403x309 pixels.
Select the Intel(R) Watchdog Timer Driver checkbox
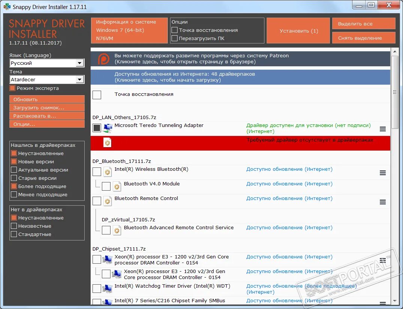[97, 288]
